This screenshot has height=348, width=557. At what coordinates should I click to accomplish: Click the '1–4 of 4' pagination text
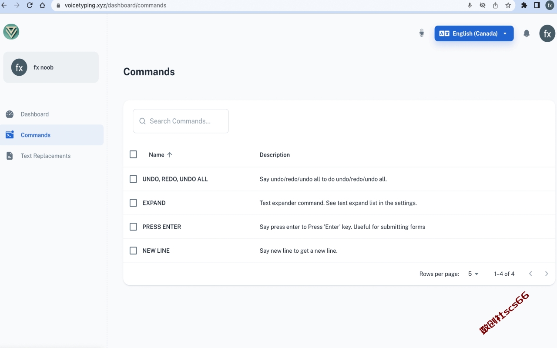(x=504, y=274)
